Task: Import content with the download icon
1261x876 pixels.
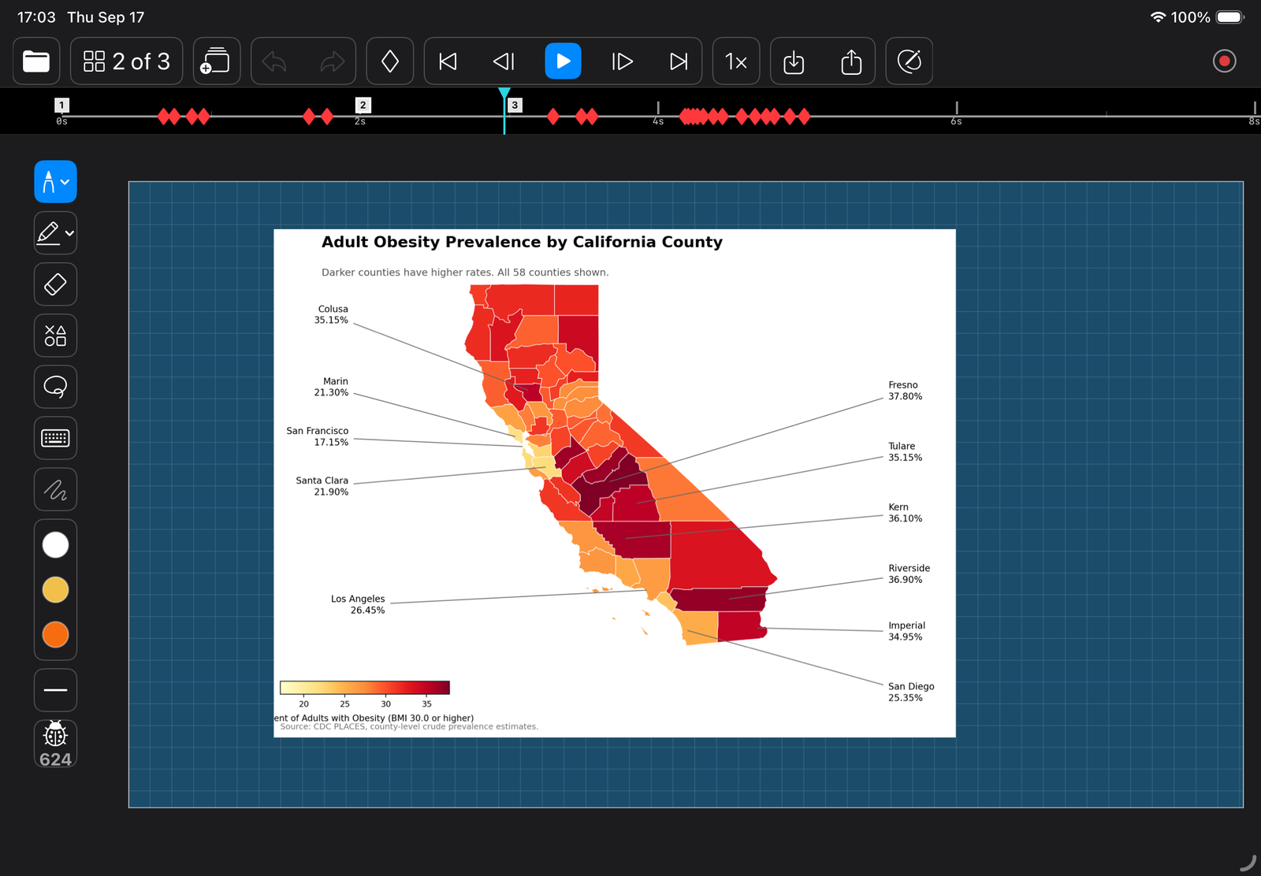Action: pyautogui.click(x=794, y=61)
